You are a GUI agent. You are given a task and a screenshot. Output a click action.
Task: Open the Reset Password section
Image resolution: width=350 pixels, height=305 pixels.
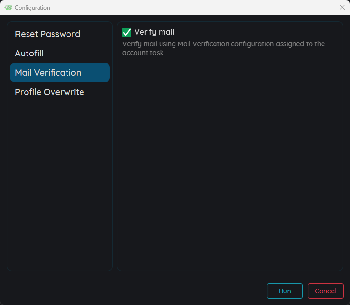47,34
